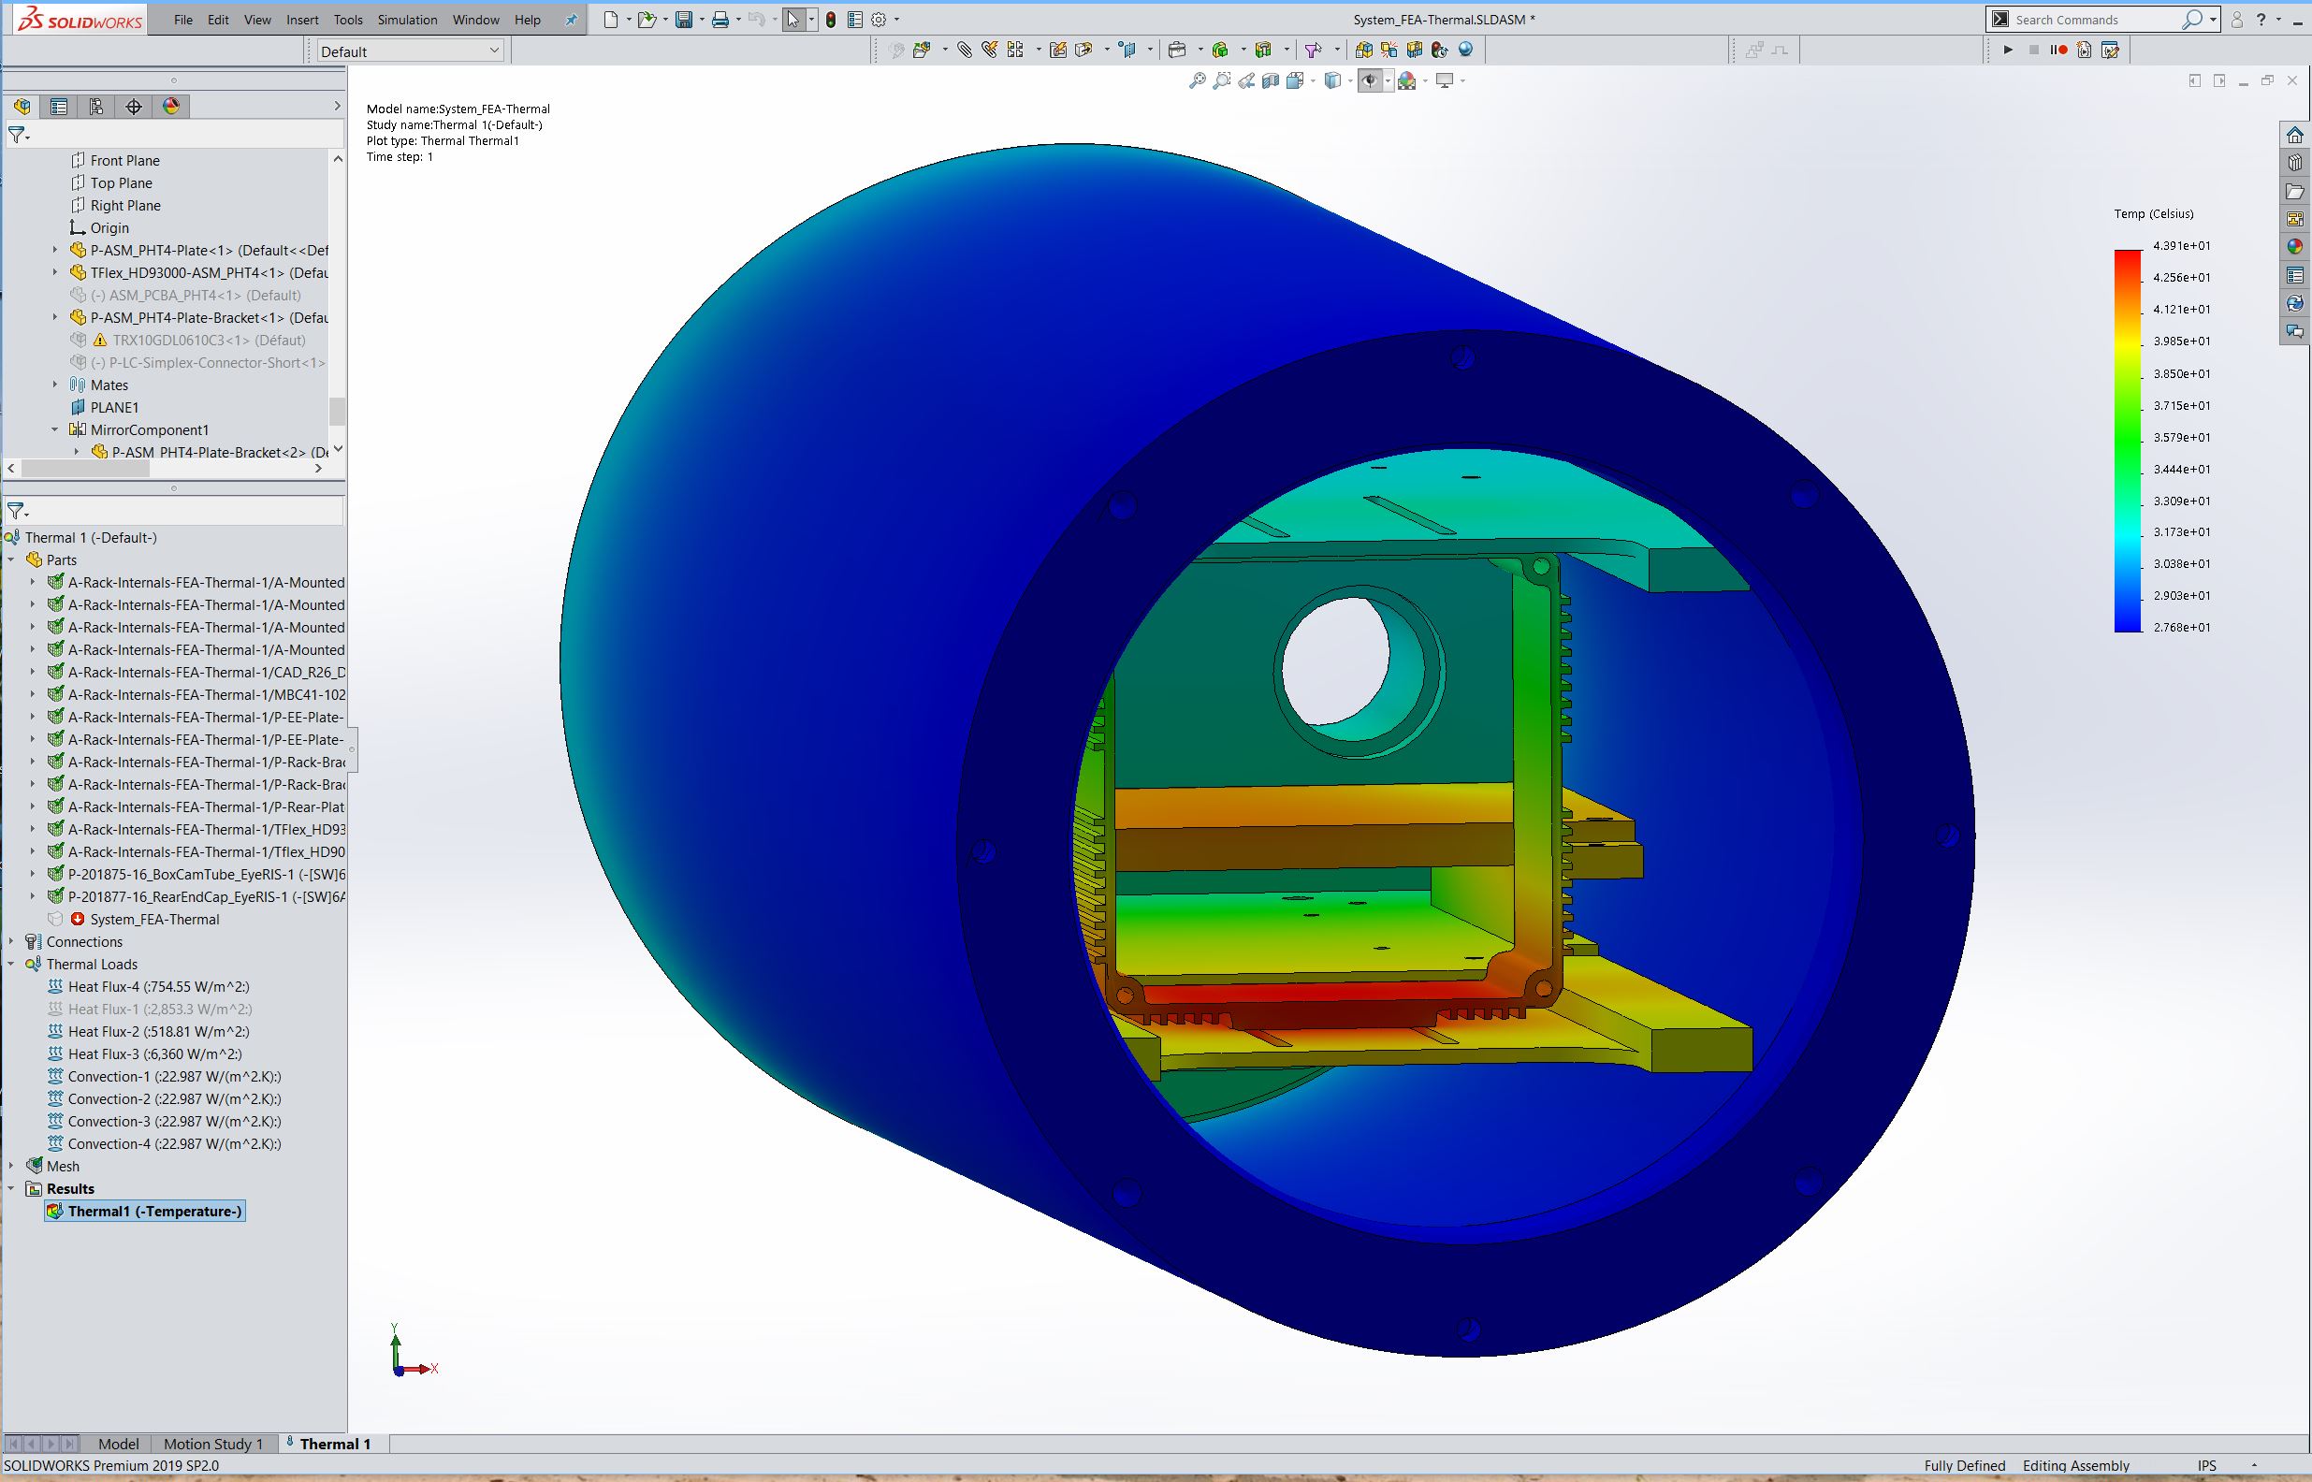The height and width of the screenshot is (1482, 2312).
Task: Collapse the Thermal Loads folder
Action: (x=11, y=965)
